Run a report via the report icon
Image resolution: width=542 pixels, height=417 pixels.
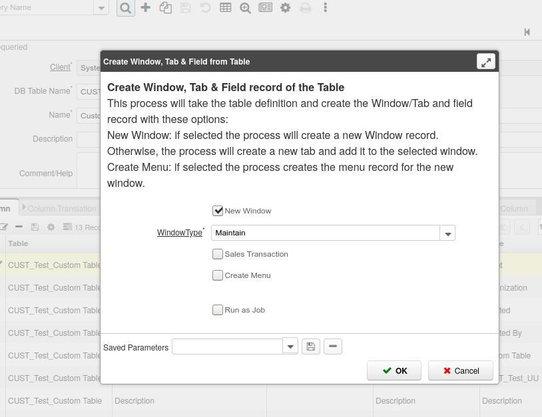266,7
